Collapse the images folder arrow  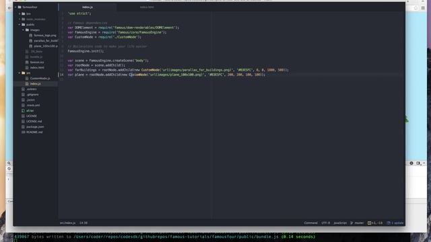click(x=23, y=30)
